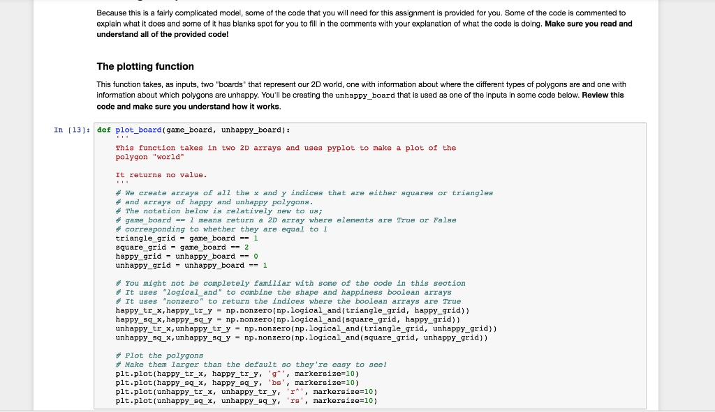Click the comment 'The notation below is relatively new to us'
715x412 pixels.
219,211
